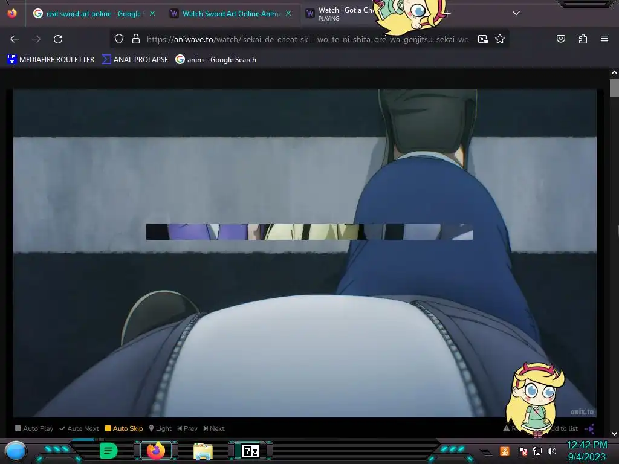
Task: Go to previous episode with Prev
Action: click(187, 428)
